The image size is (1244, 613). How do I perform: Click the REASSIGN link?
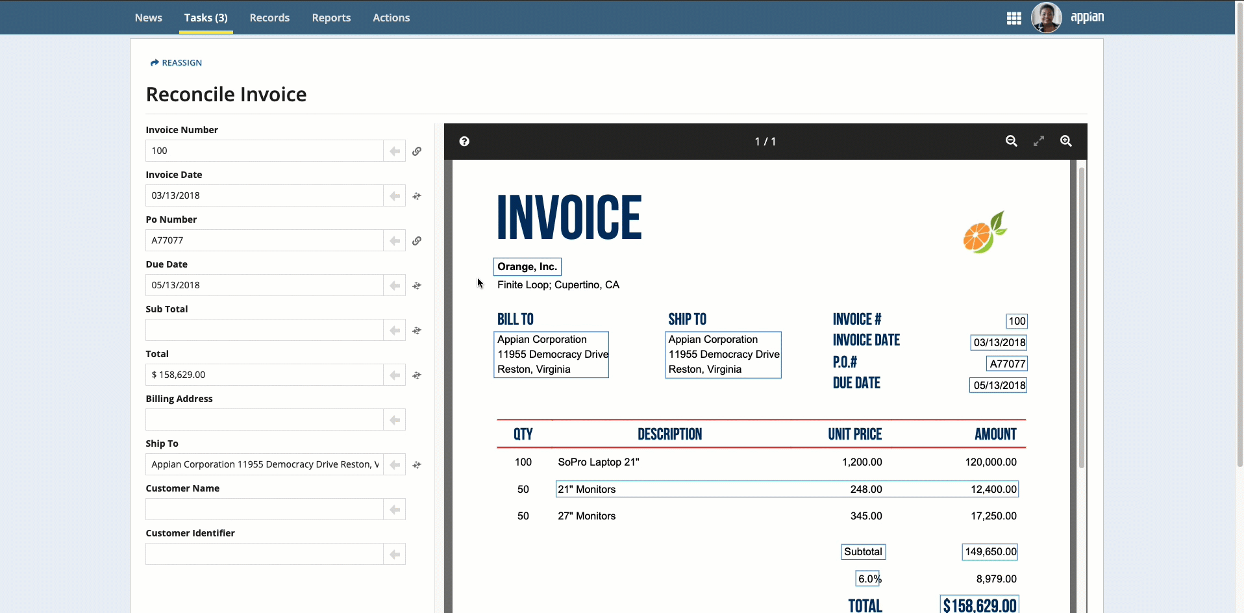(176, 63)
